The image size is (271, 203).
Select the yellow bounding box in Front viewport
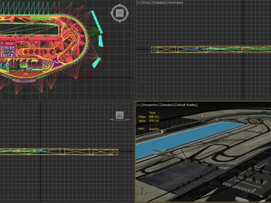[211, 50]
